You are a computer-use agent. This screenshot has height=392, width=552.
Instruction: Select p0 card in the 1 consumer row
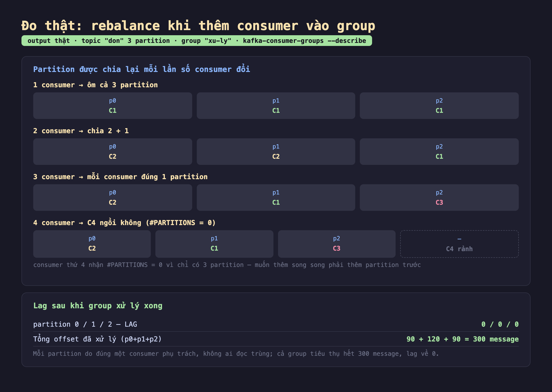tap(112, 106)
